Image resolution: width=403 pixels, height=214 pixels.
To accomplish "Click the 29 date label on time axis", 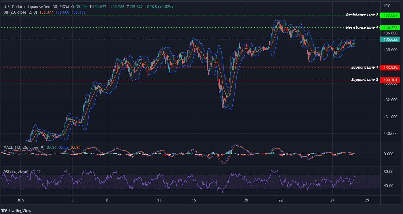I will pyautogui.click(x=367, y=200).
